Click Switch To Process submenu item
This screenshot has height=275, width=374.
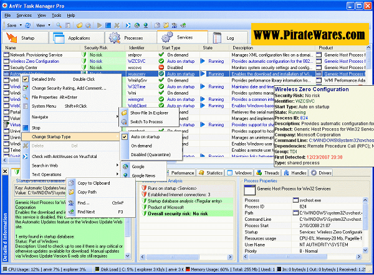pos(149,122)
